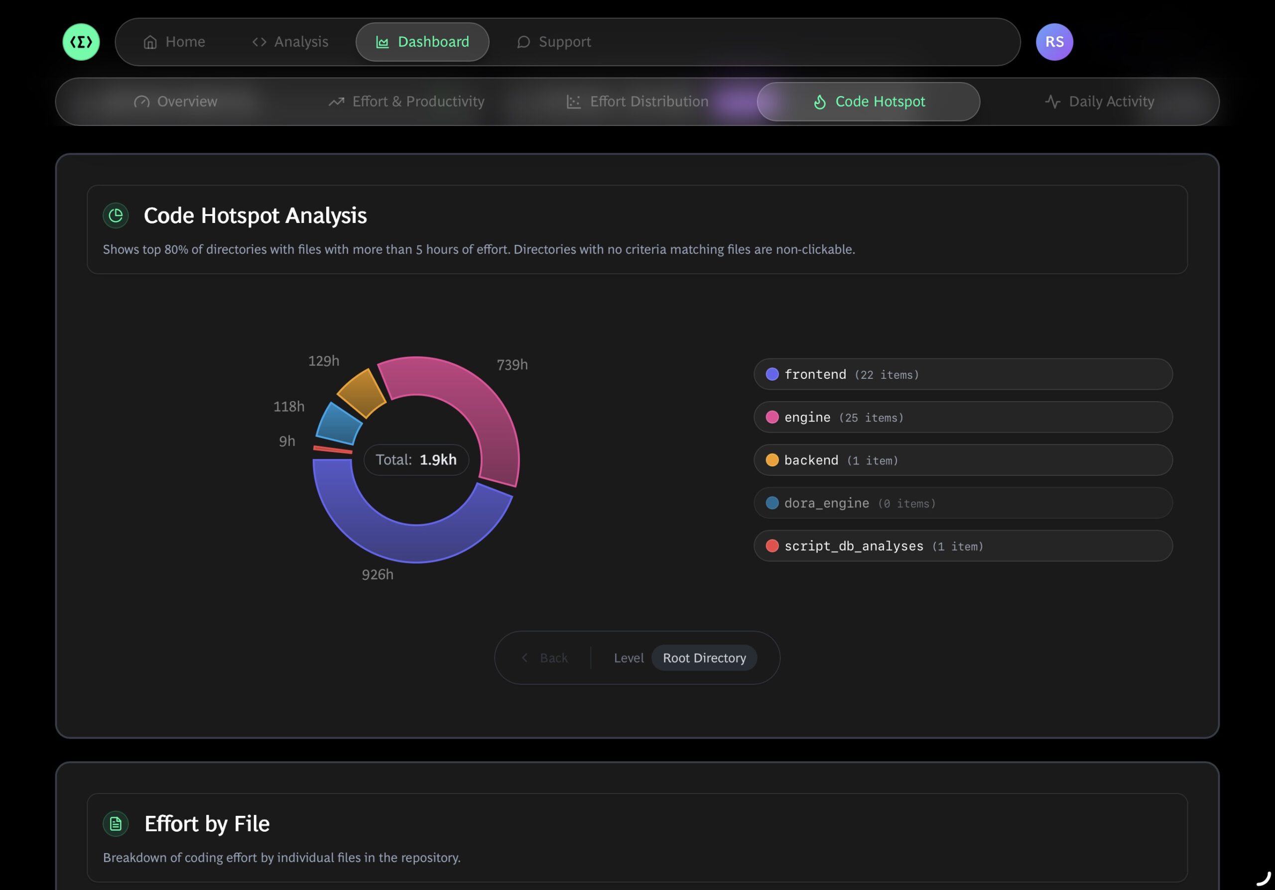Click the 'Breakdown of coding effort' description text
Image resolution: width=1275 pixels, height=890 pixels.
(x=281, y=857)
